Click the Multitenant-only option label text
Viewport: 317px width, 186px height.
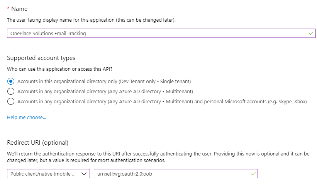105,92
